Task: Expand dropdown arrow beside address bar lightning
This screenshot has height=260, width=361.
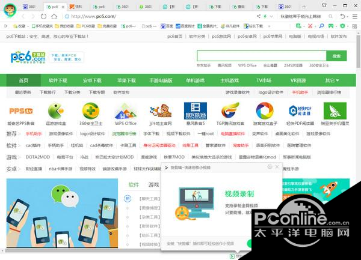Action: coord(271,17)
